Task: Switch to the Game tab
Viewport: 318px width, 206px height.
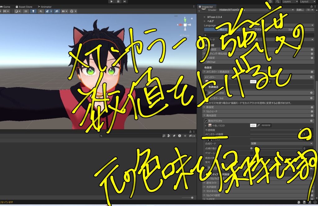Action: pyautogui.click(x=5, y=7)
